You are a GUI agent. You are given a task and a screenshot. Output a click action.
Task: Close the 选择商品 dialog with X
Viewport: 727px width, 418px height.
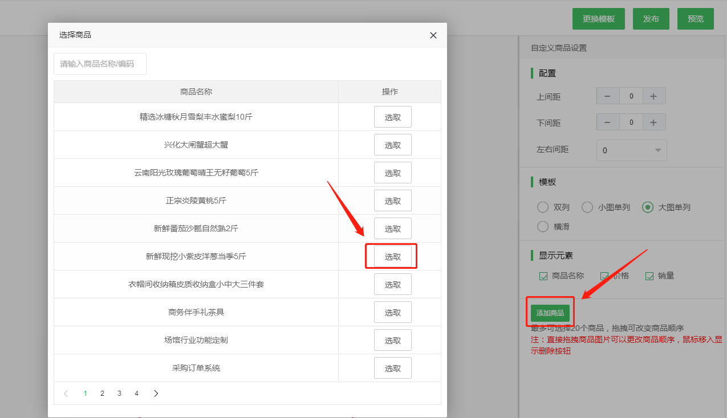click(433, 35)
